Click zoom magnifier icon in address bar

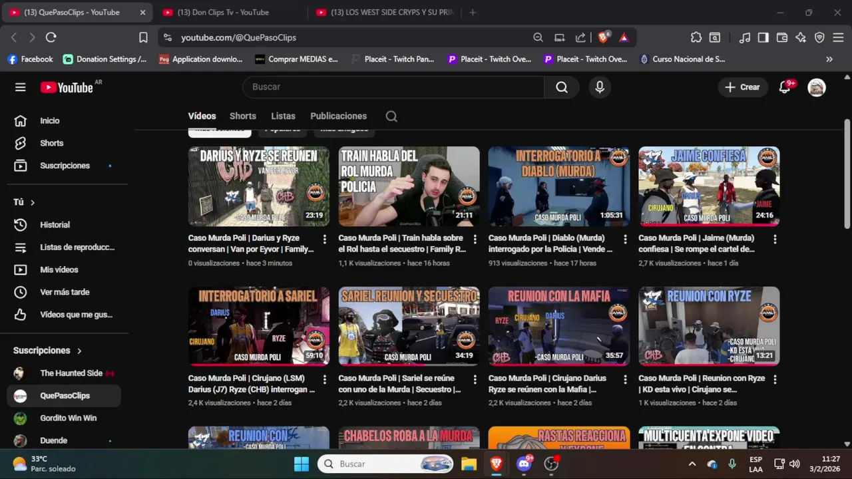point(538,38)
